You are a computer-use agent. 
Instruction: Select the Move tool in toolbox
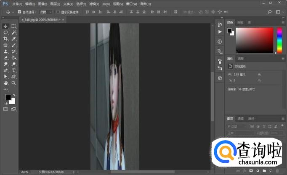[5, 26]
